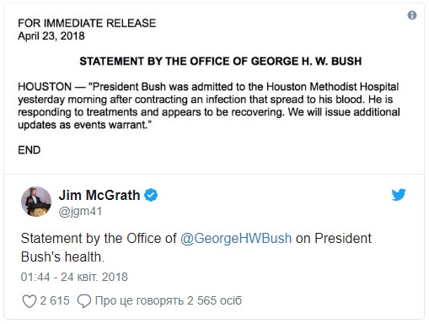Click the 'END' text in the statement image
Screen dimensions: 429x324
pos(29,150)
